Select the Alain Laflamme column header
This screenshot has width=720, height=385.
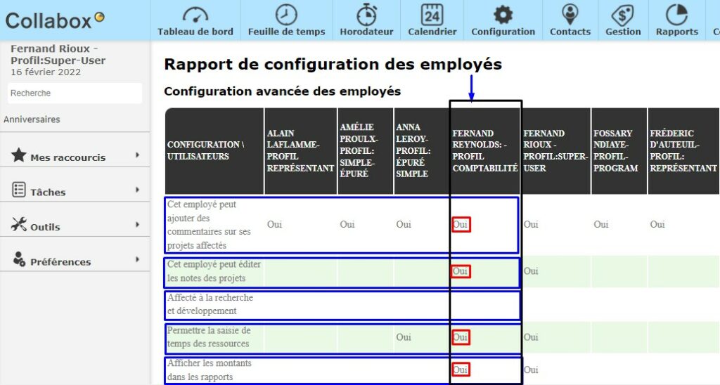pyautogui.click(x=300, y=150)
